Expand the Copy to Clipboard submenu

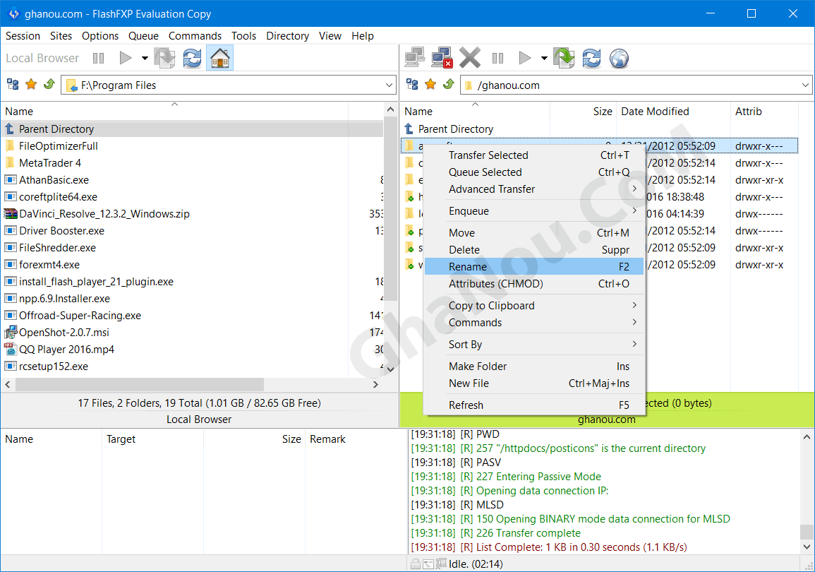click(x=533, y=306)
